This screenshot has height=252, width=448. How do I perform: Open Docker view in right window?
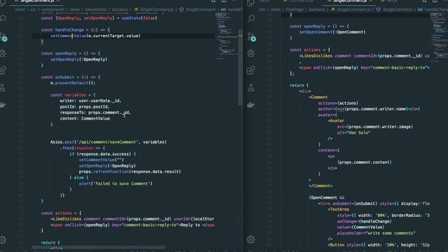(x=251, y=105)
